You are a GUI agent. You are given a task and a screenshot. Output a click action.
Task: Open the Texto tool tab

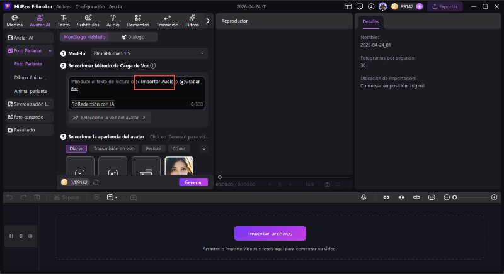pyautogui.click(x=64, y=21)
